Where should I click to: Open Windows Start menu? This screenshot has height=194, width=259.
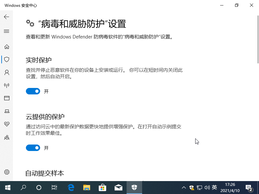(7, 188)
